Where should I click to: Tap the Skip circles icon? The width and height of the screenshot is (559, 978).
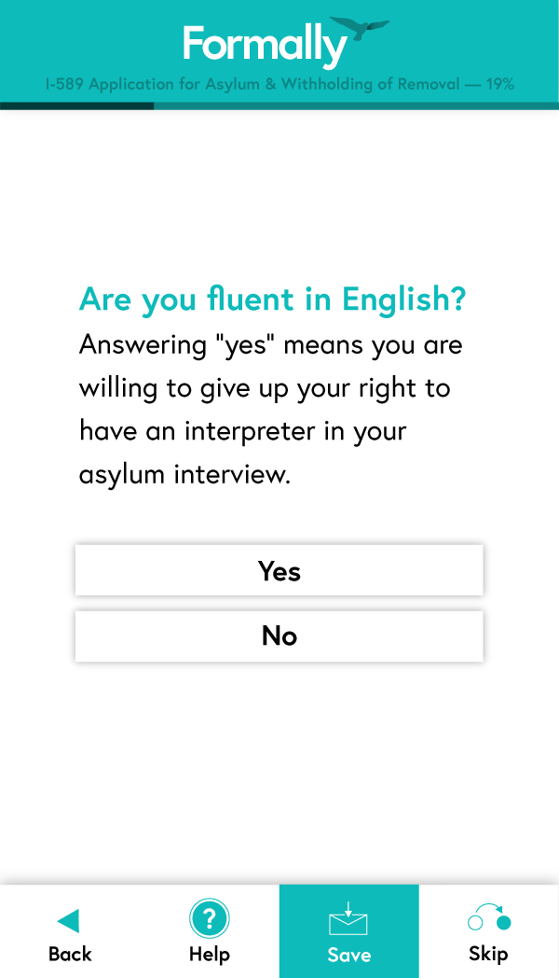489,916
